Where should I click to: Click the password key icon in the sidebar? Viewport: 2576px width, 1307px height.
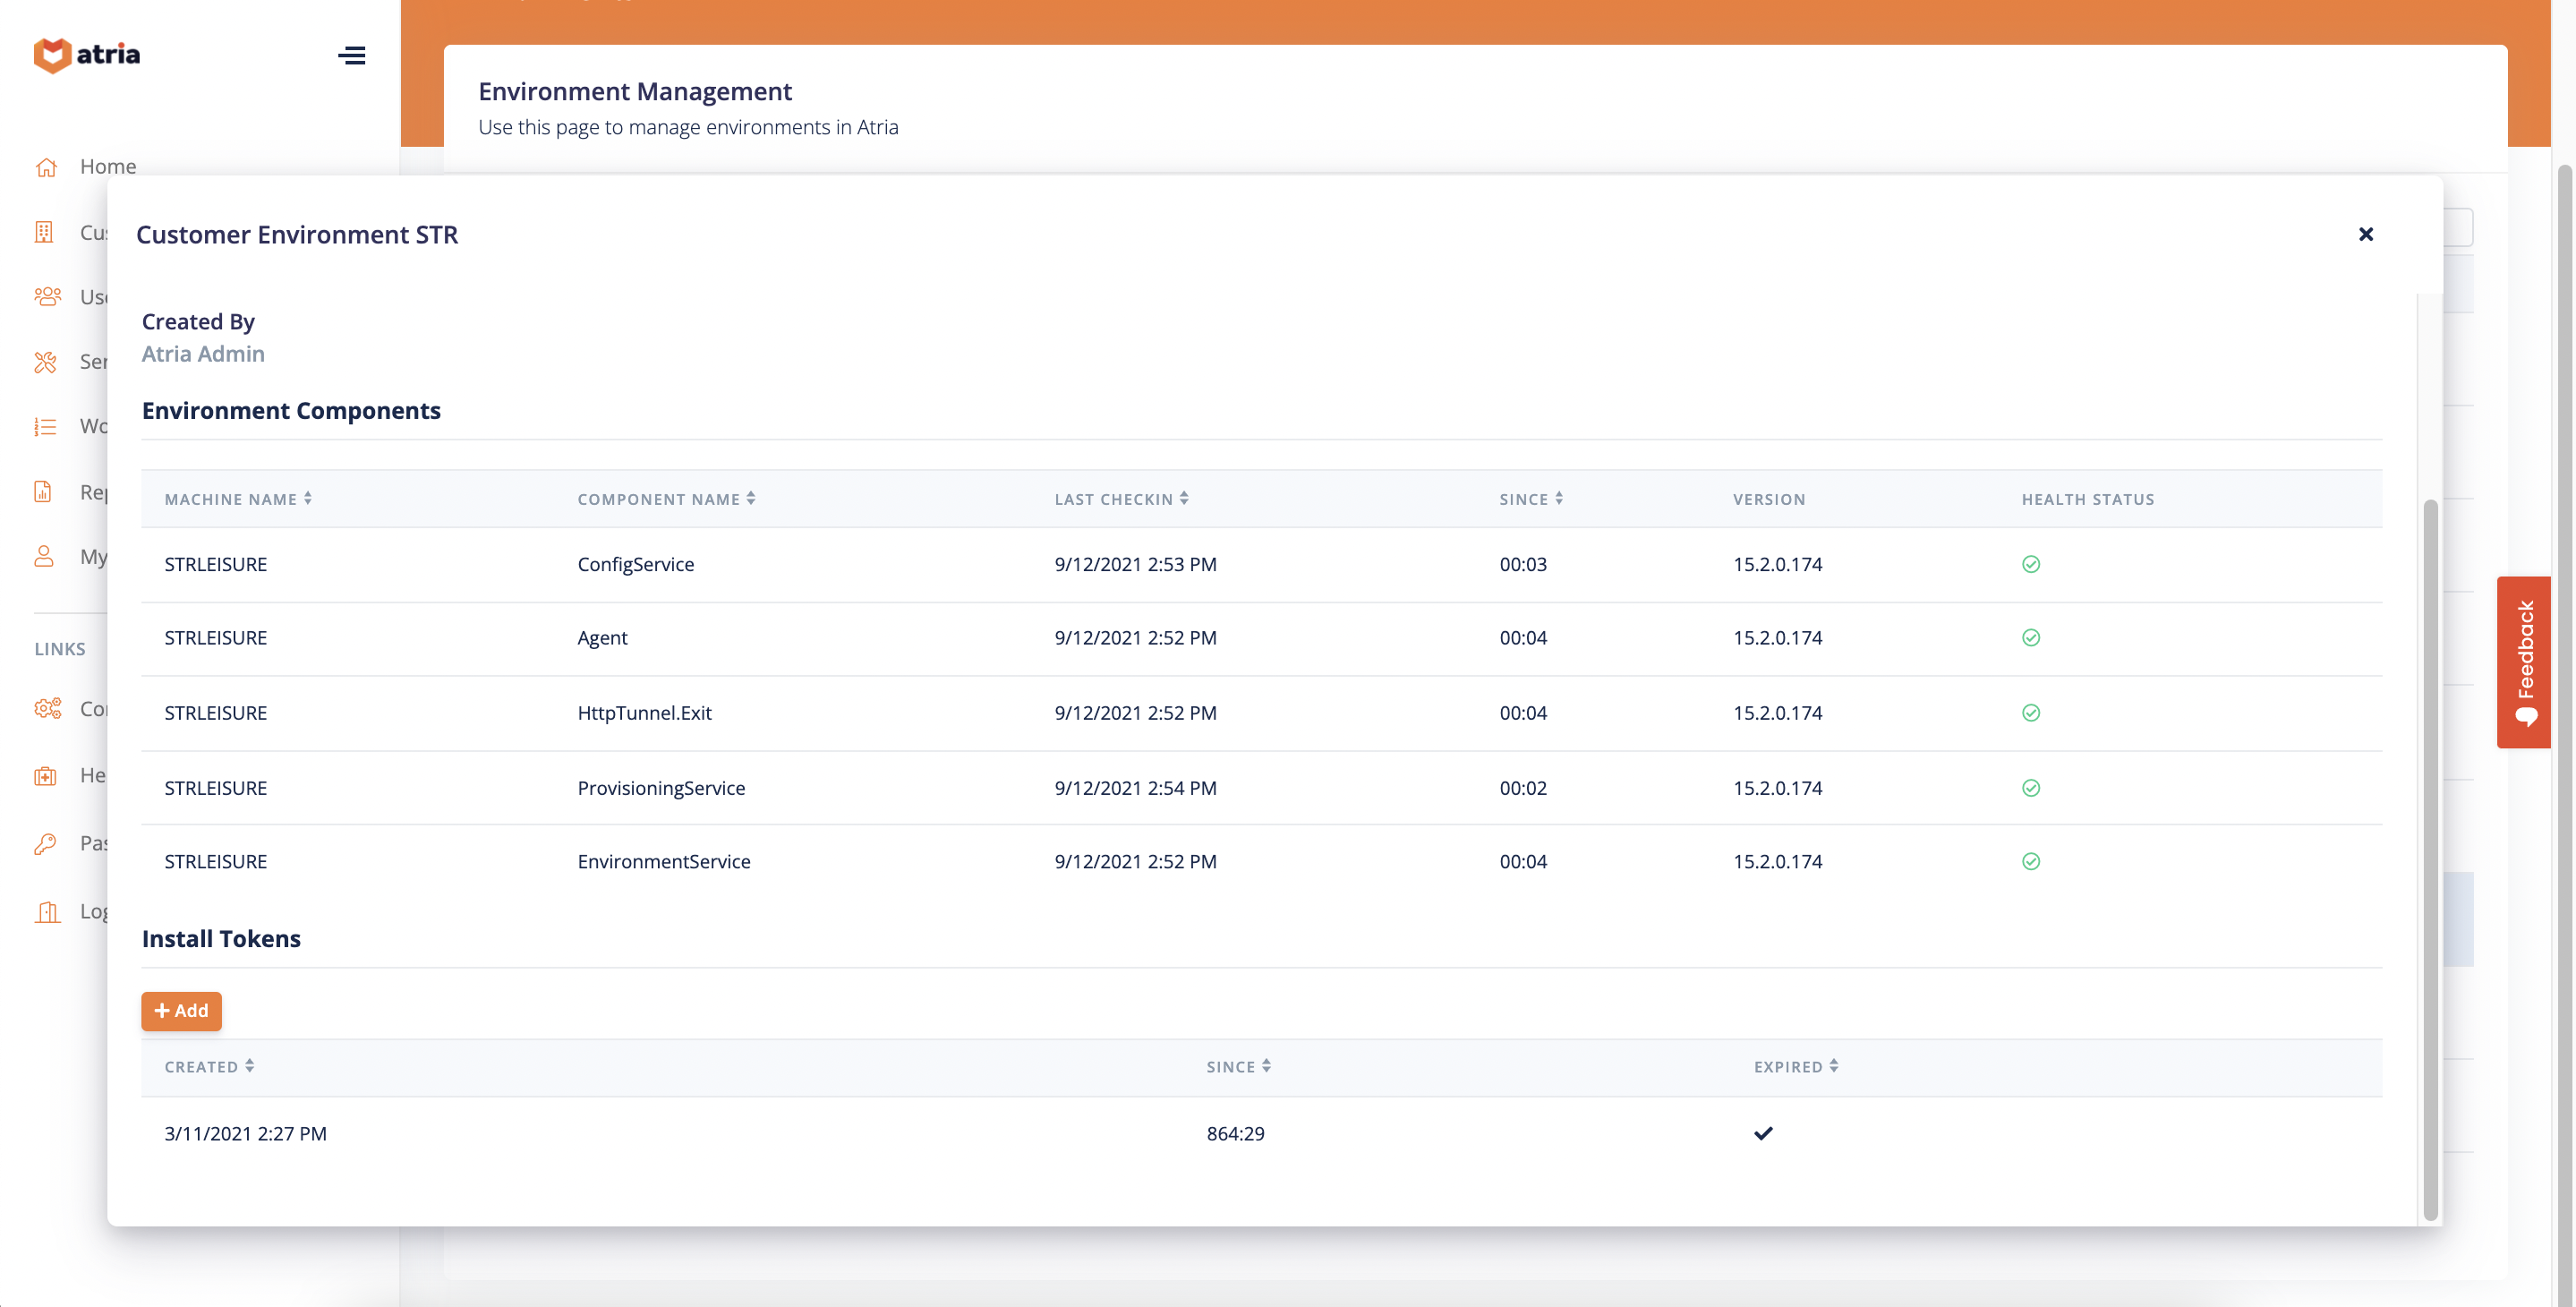click(x=45, y=843)
